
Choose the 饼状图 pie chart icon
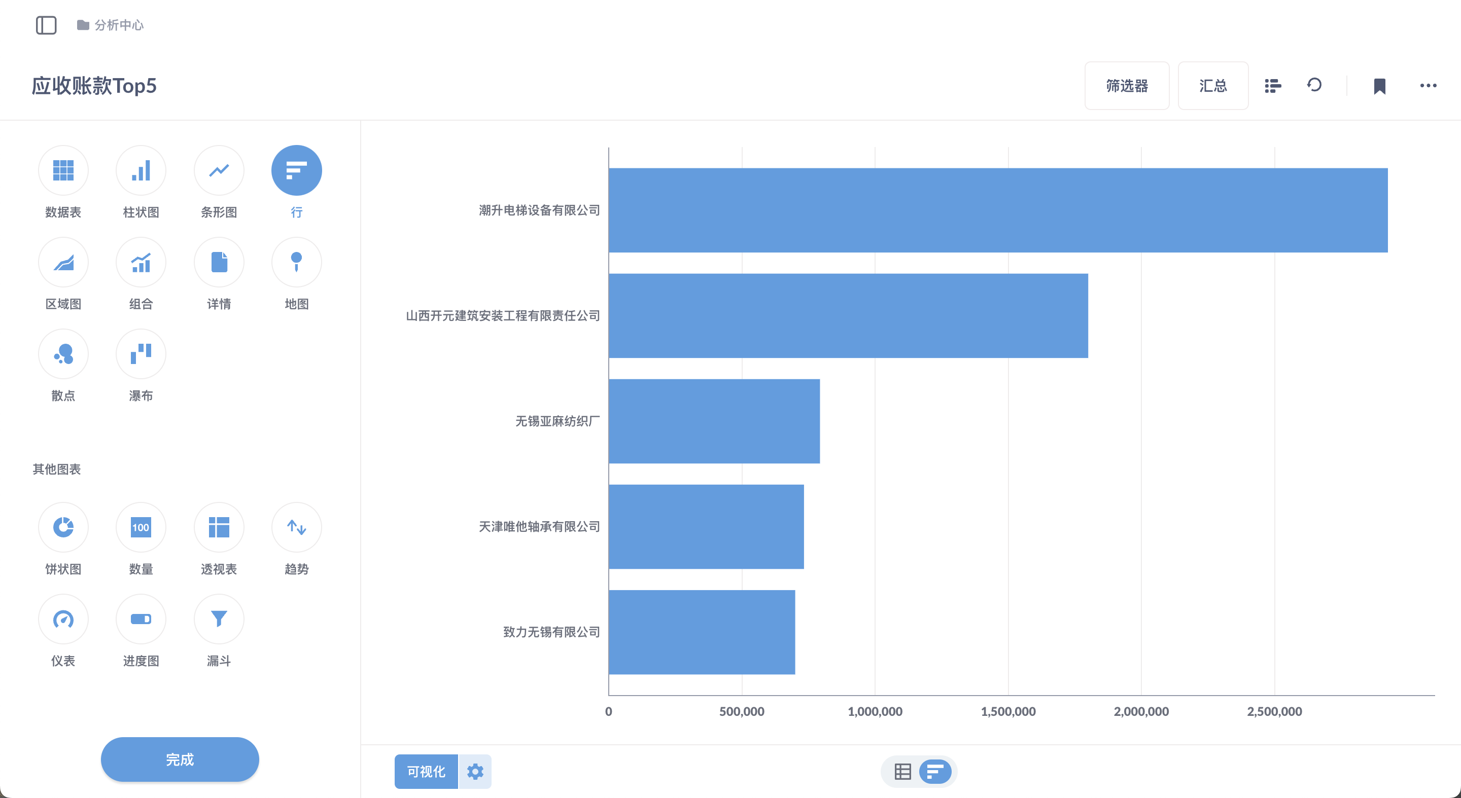click(63, 527)
